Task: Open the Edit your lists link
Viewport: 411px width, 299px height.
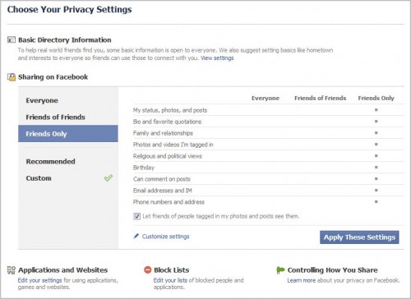Action: (170, 280)
